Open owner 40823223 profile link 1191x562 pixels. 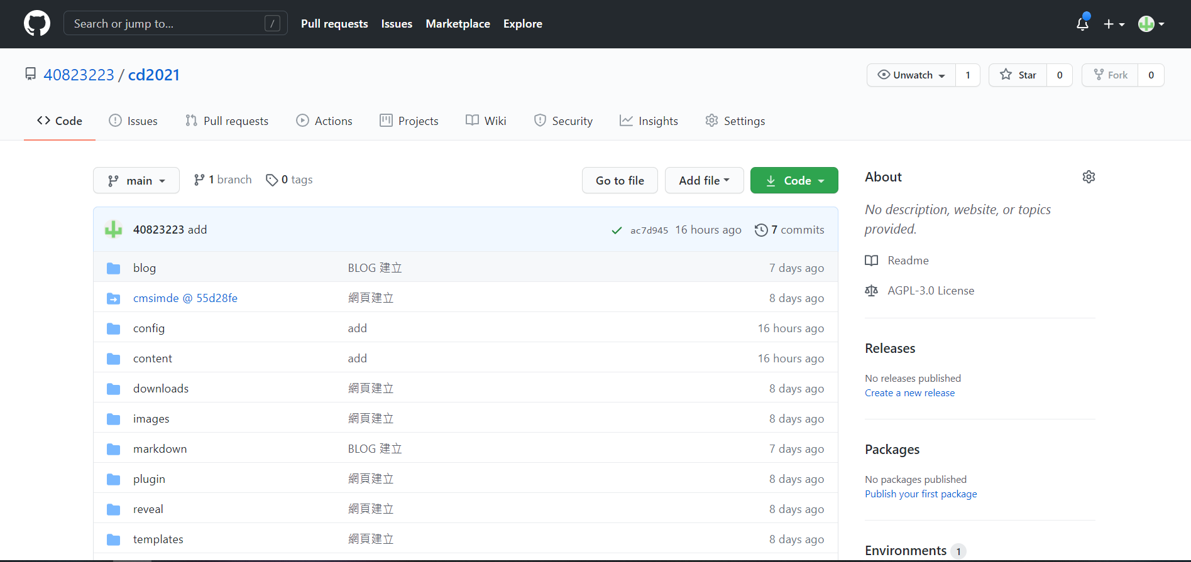[x=79, y=75]
